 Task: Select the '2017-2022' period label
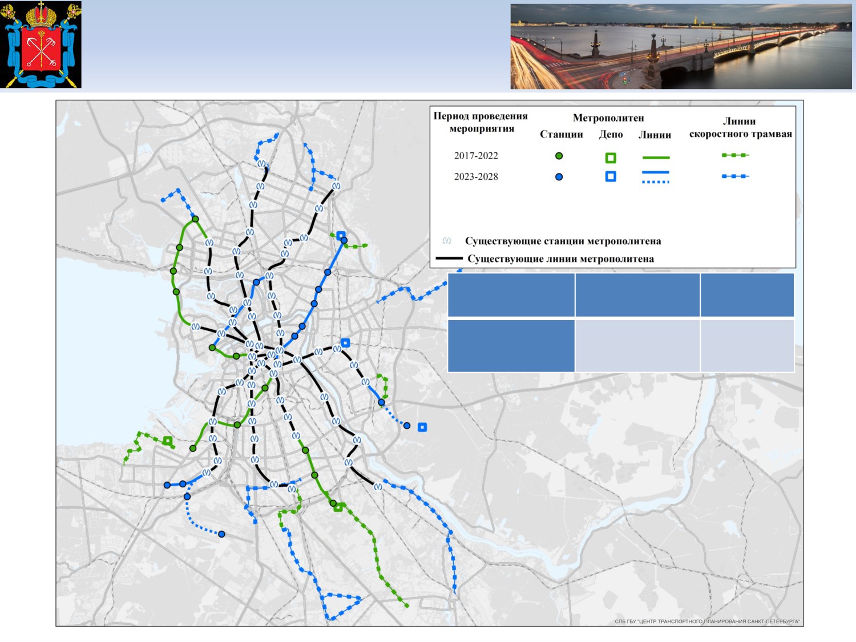[x=476, y=156]
